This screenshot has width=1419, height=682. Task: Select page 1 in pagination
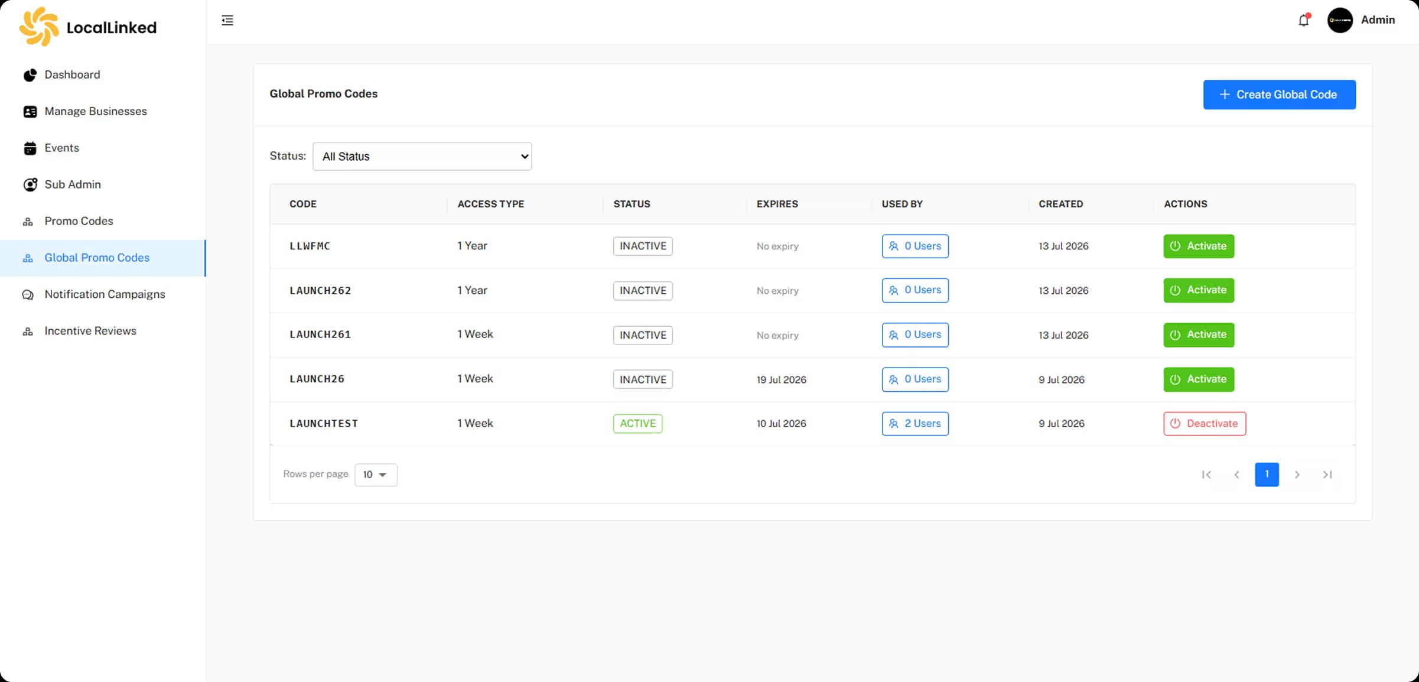[x=1267, y=475]
